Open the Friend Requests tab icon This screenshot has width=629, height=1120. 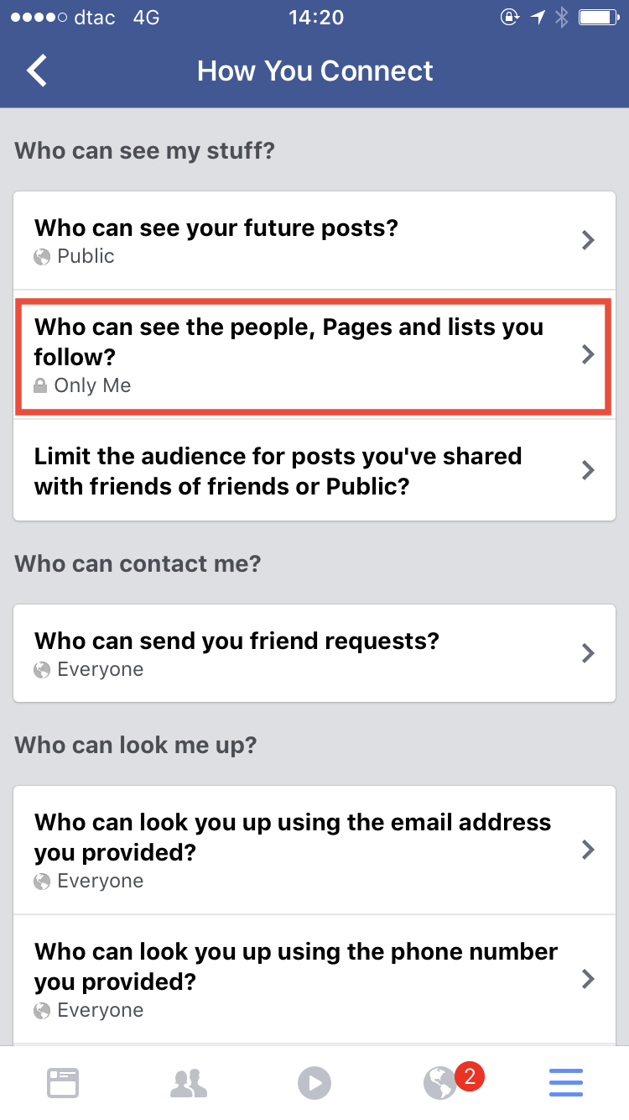pyautogui.click(x=189, y=1083)
